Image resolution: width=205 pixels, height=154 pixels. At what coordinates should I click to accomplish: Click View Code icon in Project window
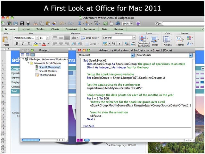tap(23, 55)
